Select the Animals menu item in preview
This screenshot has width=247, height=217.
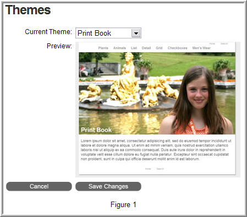pyautogui.click(x=119, y=48)
